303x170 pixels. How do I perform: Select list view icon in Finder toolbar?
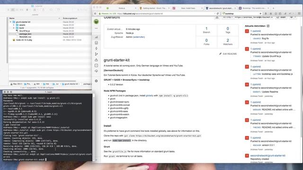tap(13, 9)
